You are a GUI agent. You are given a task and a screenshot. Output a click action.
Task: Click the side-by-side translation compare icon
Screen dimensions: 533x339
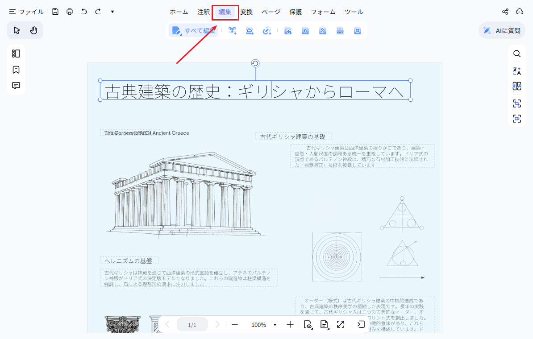click(x=516, y=86)
